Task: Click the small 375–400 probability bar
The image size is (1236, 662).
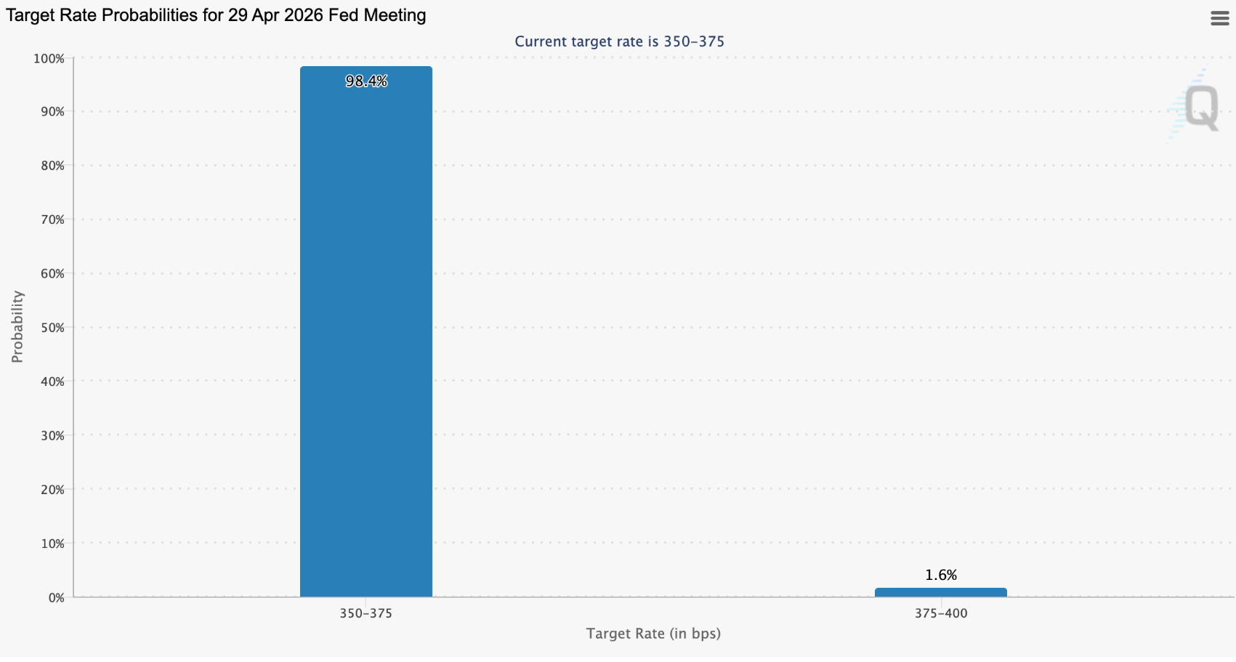Action: tap(940, 592)
